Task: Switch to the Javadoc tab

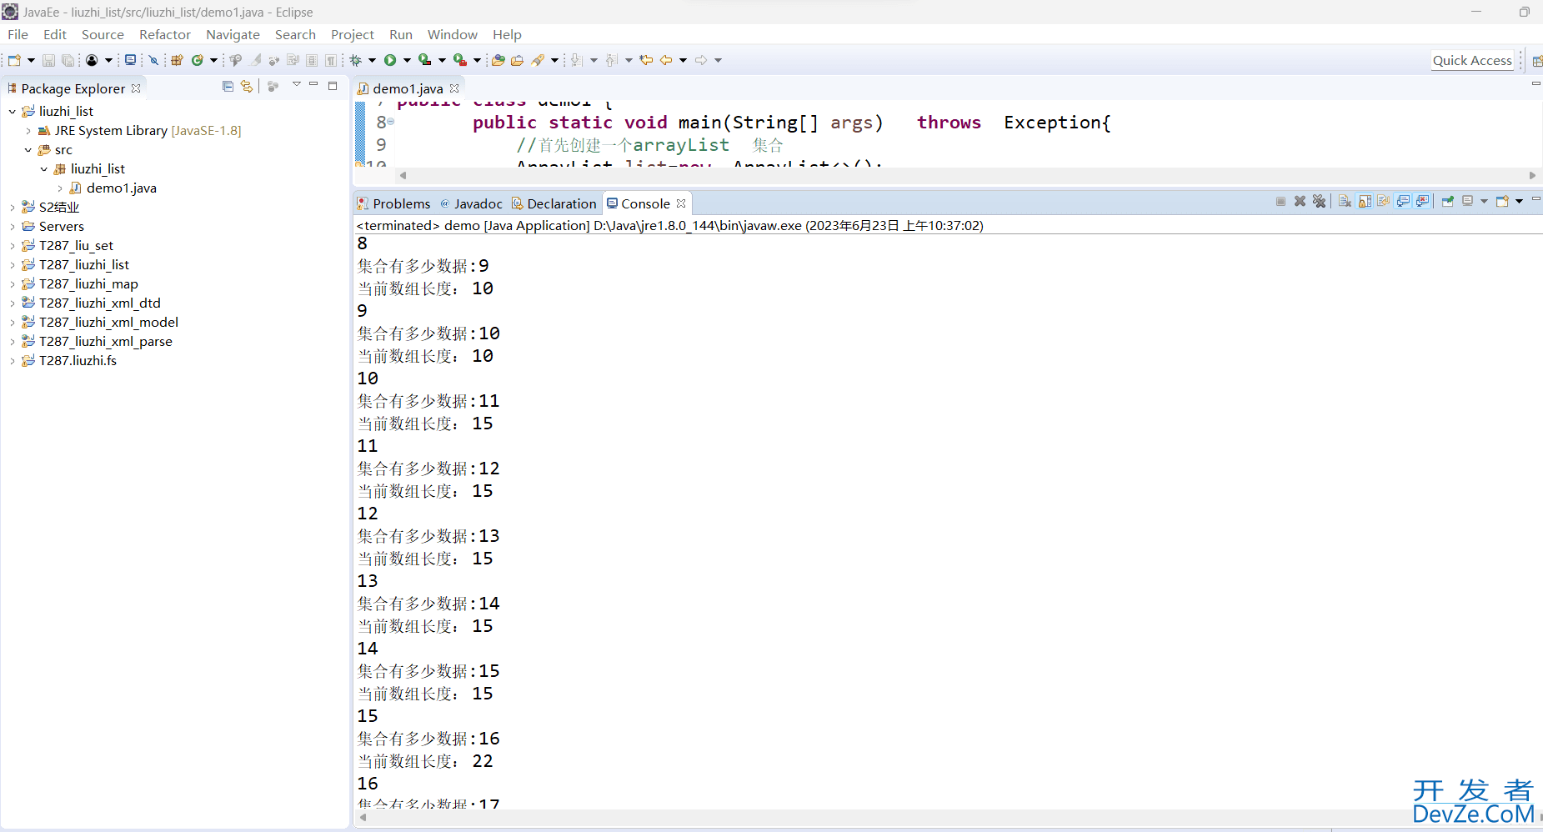Action: pos(471,203)
